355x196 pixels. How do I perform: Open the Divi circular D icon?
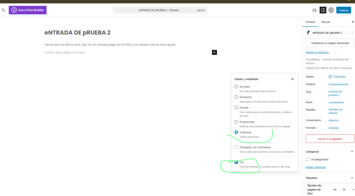point(331,10)
